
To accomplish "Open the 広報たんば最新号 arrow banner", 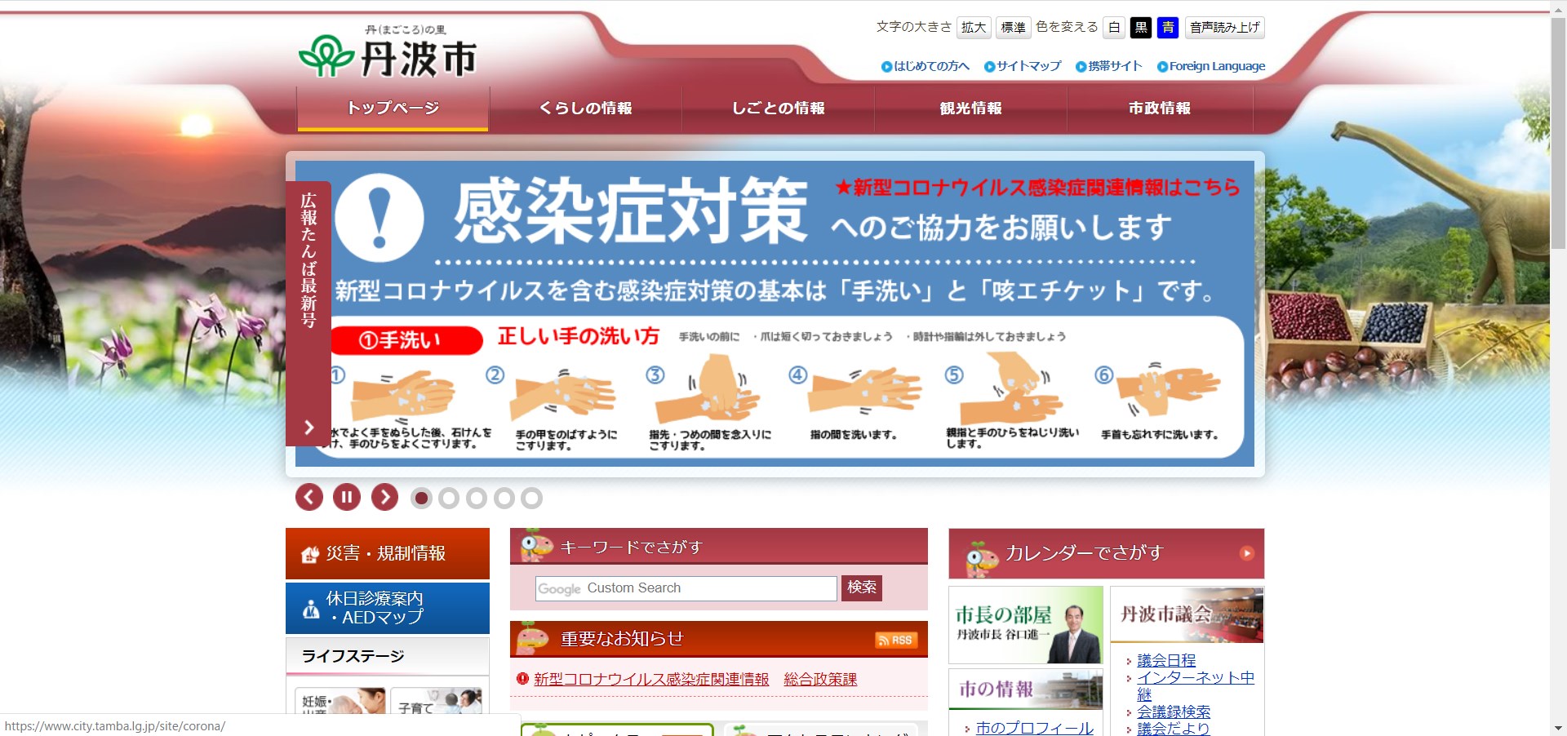I will [x=309, y=428].
